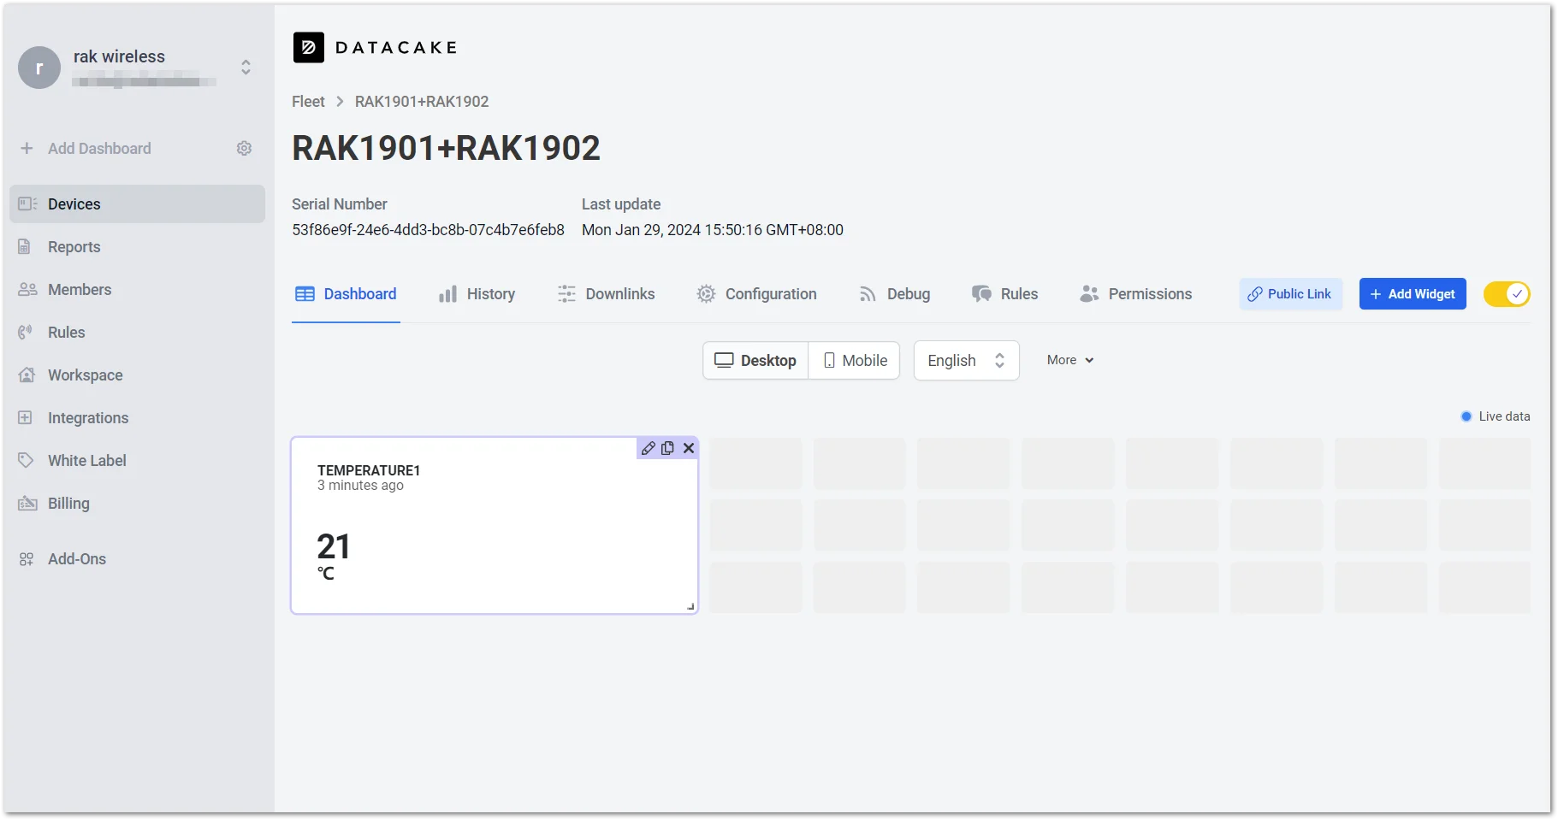Click the Billing icon in sidebar
The width and height of the screenshot is (1558, 820).
[27, 504]
